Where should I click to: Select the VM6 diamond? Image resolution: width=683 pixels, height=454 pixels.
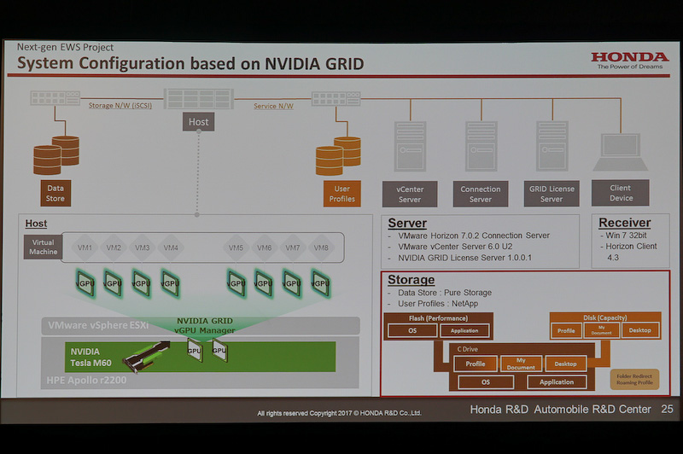tap(264, 247)
